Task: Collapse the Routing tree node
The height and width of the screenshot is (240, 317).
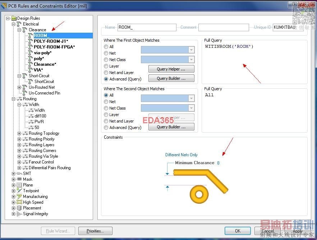Action: click(14, 99)
